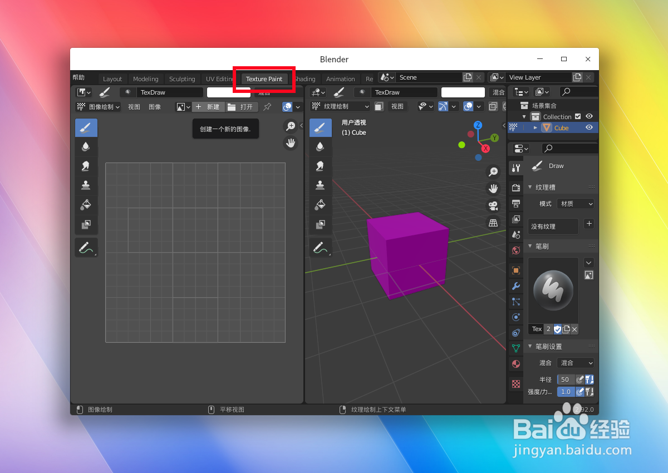Select Annotate tool in 3D viewport
Viewport: 668px width, 473px height.
321,248
